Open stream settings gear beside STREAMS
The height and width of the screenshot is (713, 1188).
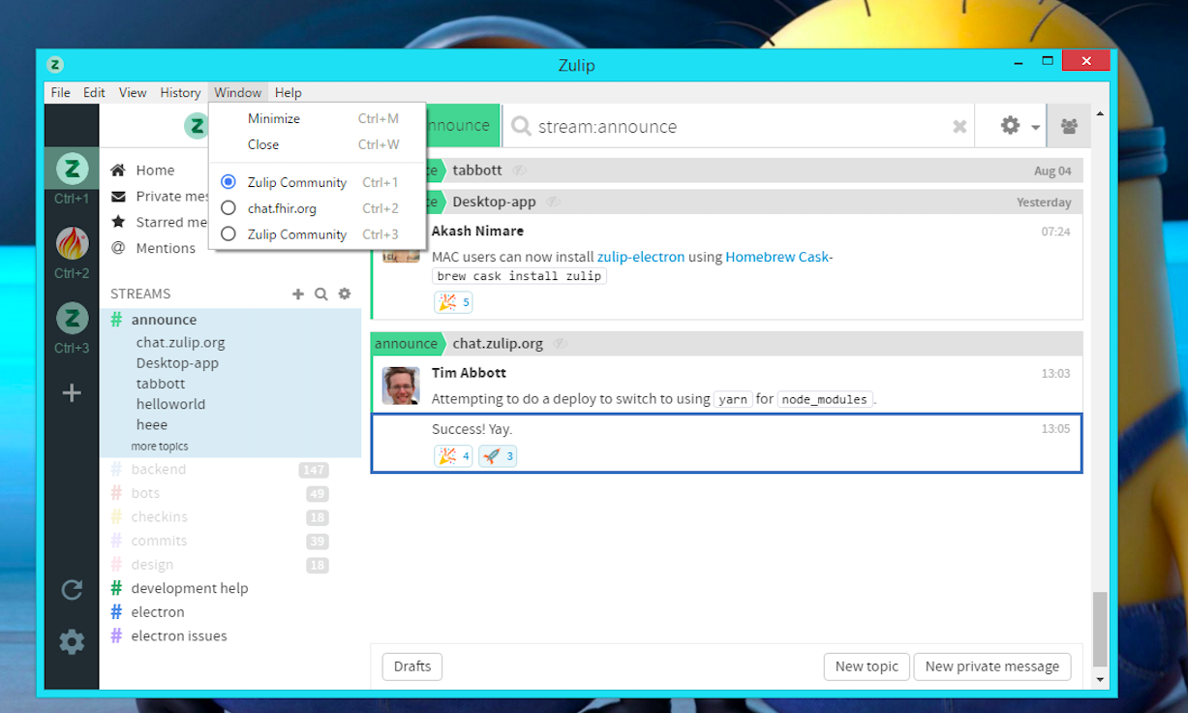345,294
